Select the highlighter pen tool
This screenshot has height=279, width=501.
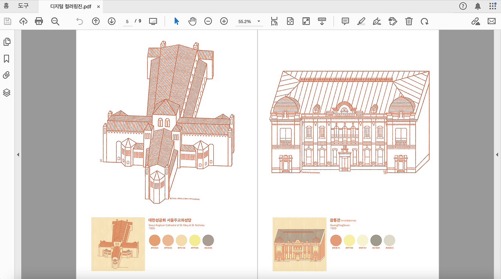pyautogui.click(x=361, y=21)
